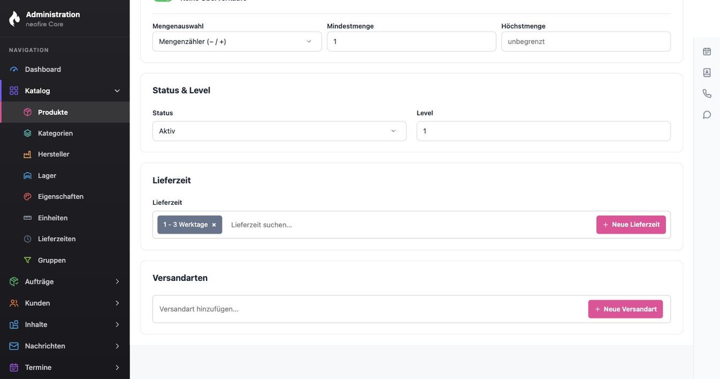This screenshot has width=720, height=379.
Task: Click the Mindestmenge input field
Action: pyautogui.click(x=411, y=42)
